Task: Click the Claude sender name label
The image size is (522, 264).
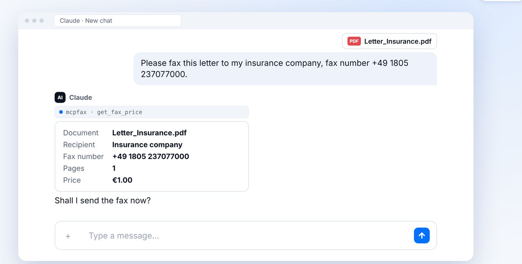Action: (80, 97)
